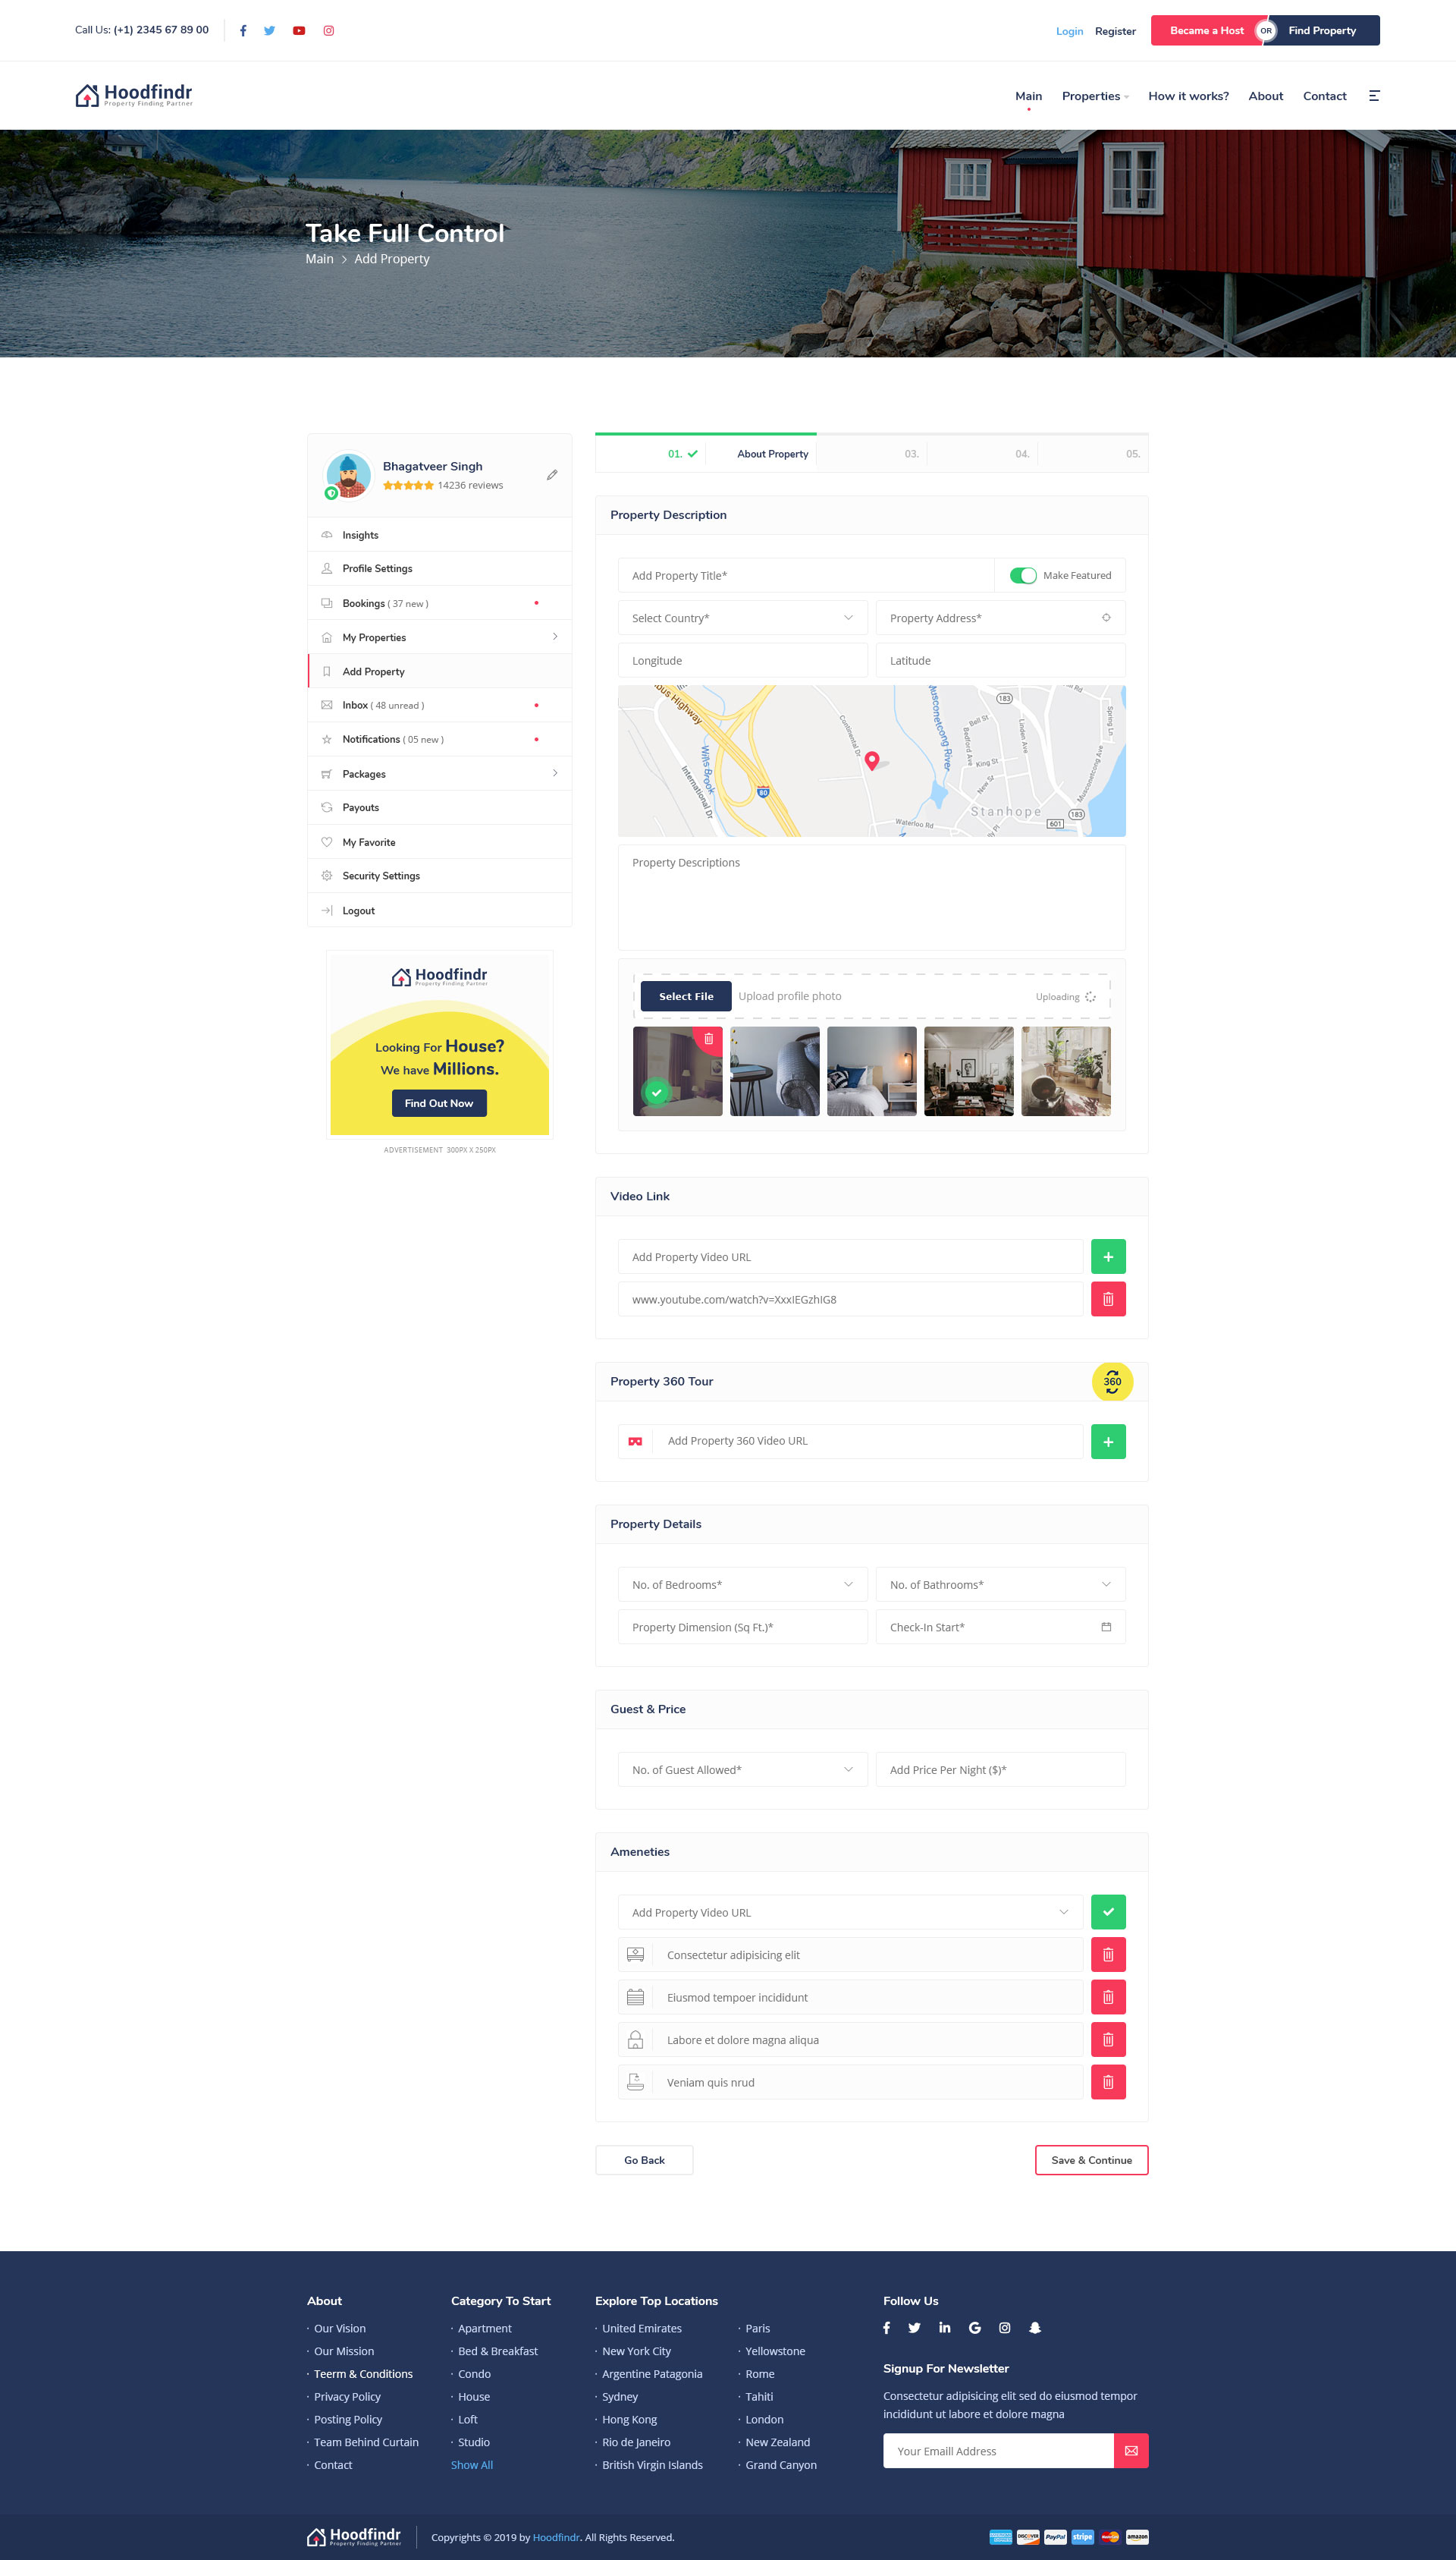Click green plus beside 360 Video URL
This screenshot has height=2560, width=1456.
click(x=1107, y=1442)
